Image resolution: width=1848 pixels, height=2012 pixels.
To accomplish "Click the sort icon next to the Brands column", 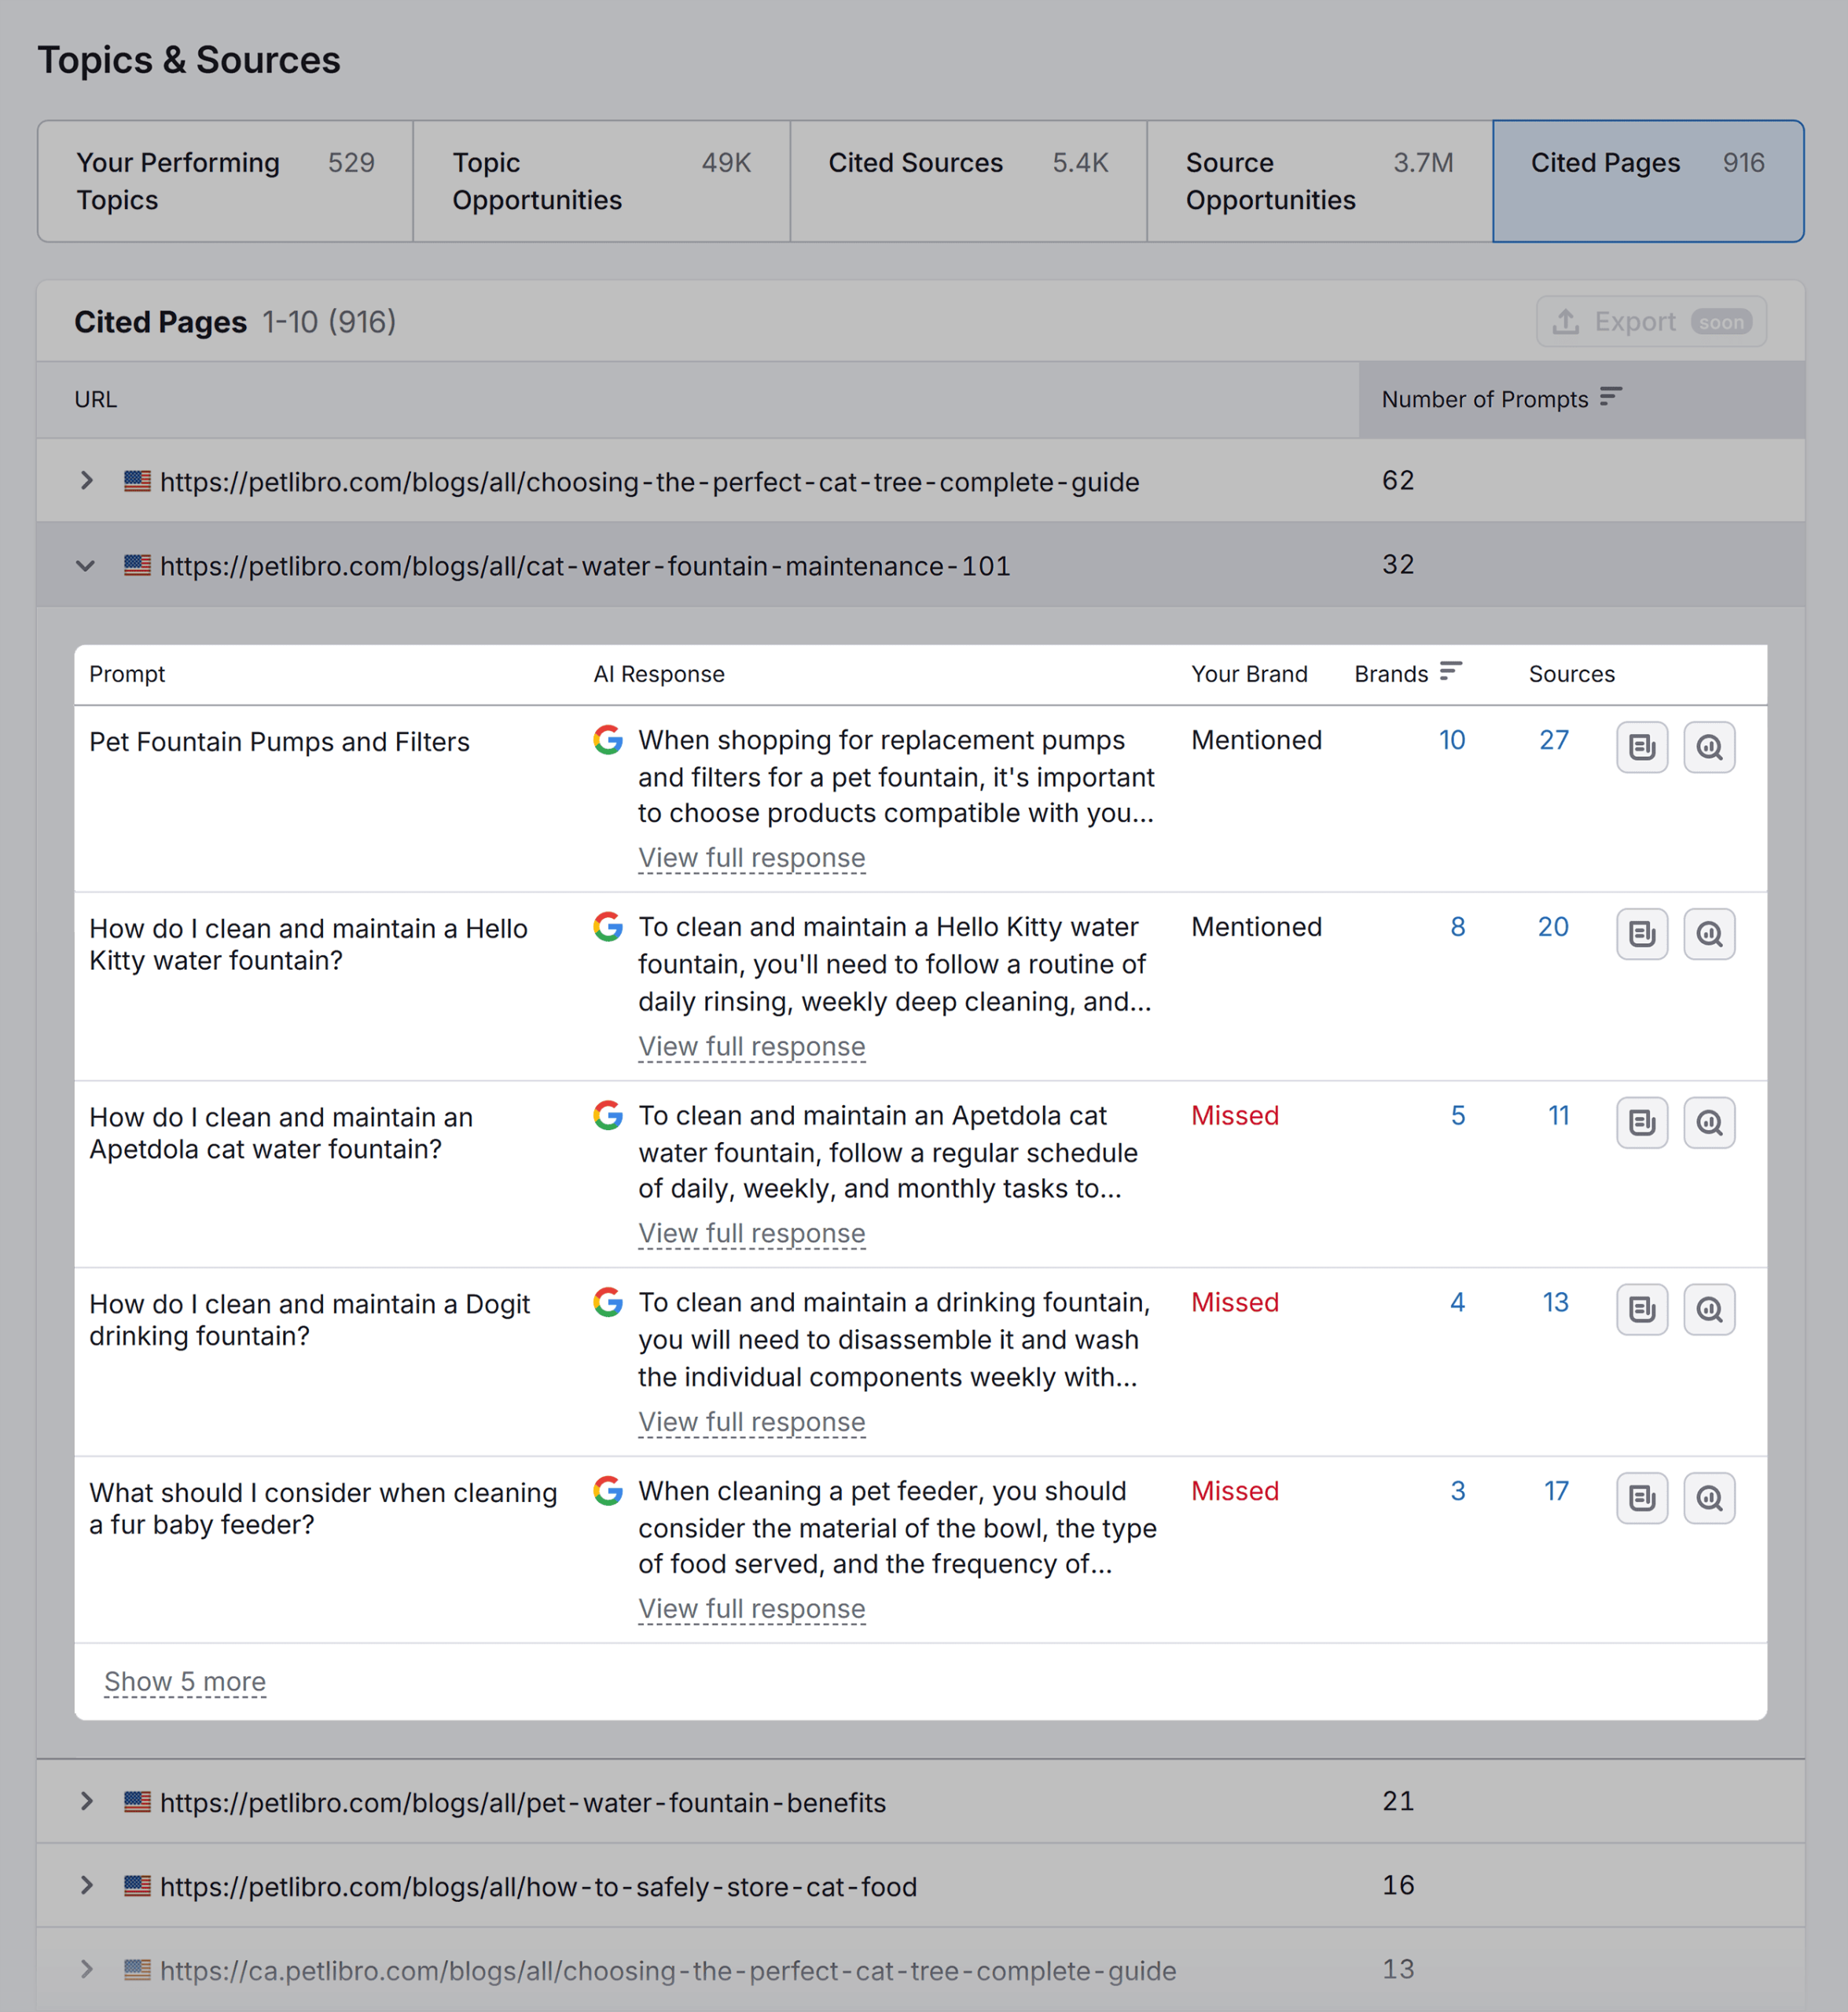I will 1452,672.
